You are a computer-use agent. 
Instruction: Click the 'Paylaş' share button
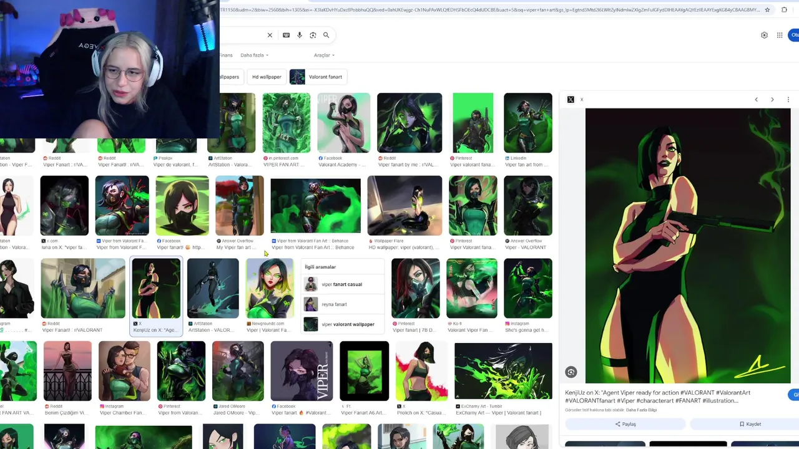[x=625, y=424]
